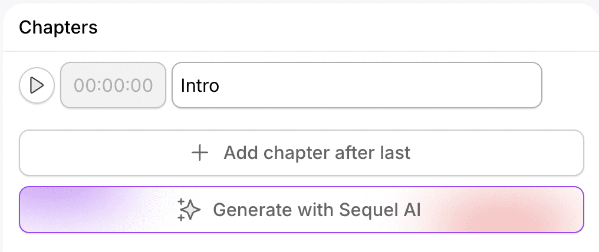Start playback from chapter start time
This screenshot has width=599, height=252.
click(x=37, y=85)
